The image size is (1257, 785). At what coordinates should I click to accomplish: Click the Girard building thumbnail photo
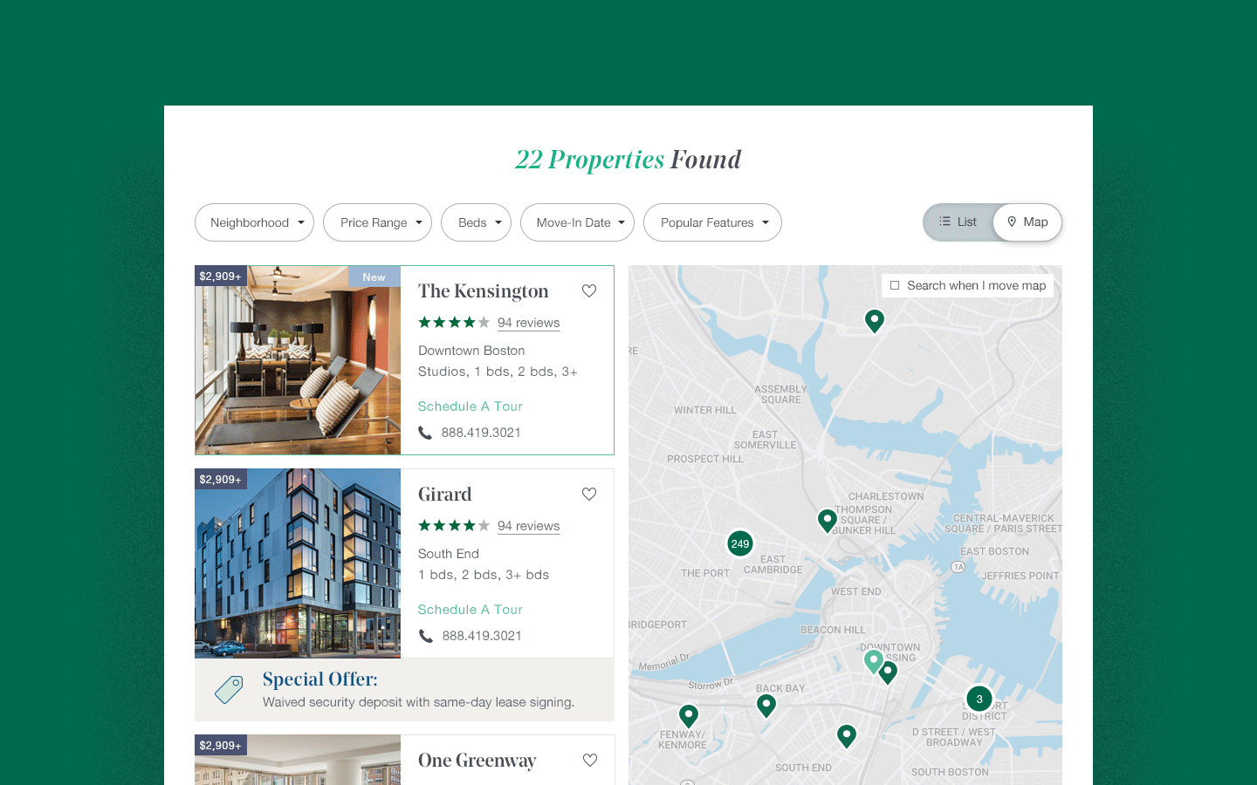[x=297, y=563]
